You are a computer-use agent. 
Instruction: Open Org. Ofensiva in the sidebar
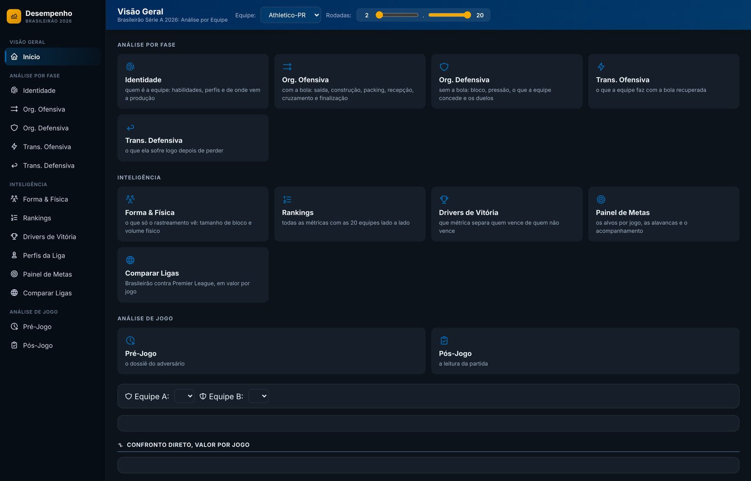coord(53,109)
